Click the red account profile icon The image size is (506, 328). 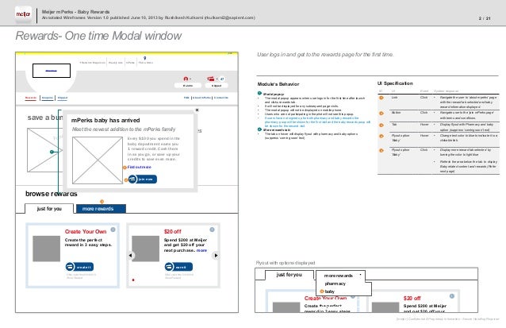point(186,79)
